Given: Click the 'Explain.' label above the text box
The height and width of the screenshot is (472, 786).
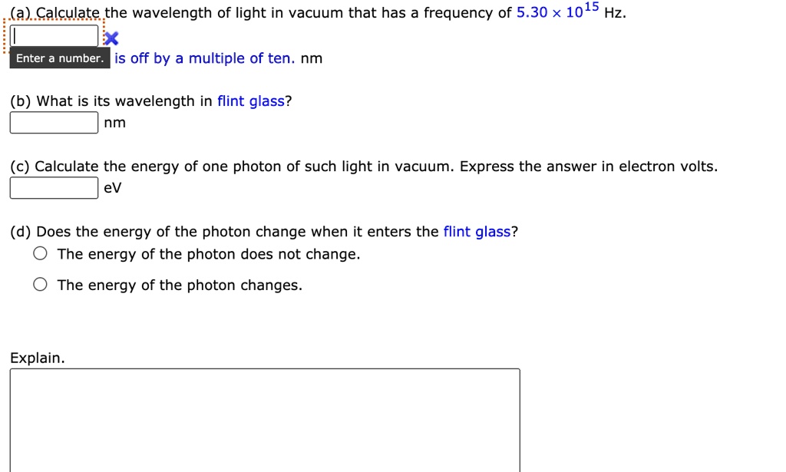Looking at the screenshot, I should (37, 356).
